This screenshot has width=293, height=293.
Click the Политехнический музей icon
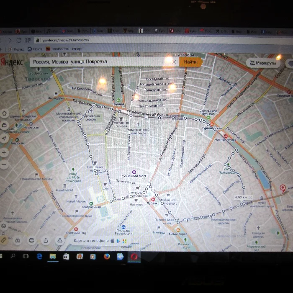click(x=167, y=216)
